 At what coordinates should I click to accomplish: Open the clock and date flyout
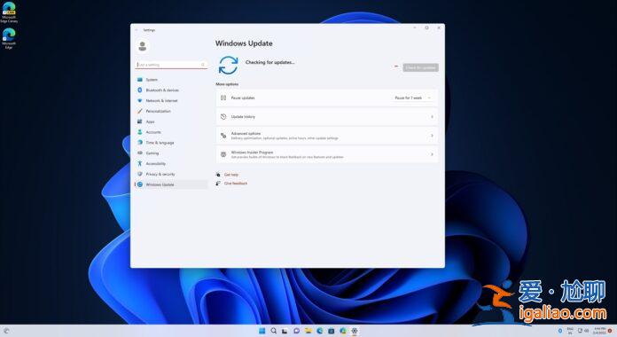pyautogui.click(x=599, y=331)
